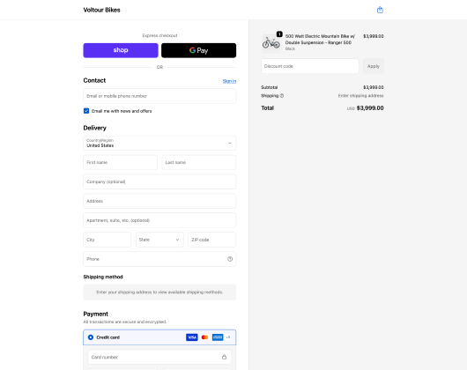
Task: Click the Visa card logo
Action: point(192,337)
